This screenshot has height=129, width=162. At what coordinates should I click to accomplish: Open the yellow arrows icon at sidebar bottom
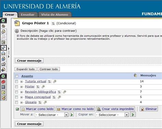[x=3, y=98]
